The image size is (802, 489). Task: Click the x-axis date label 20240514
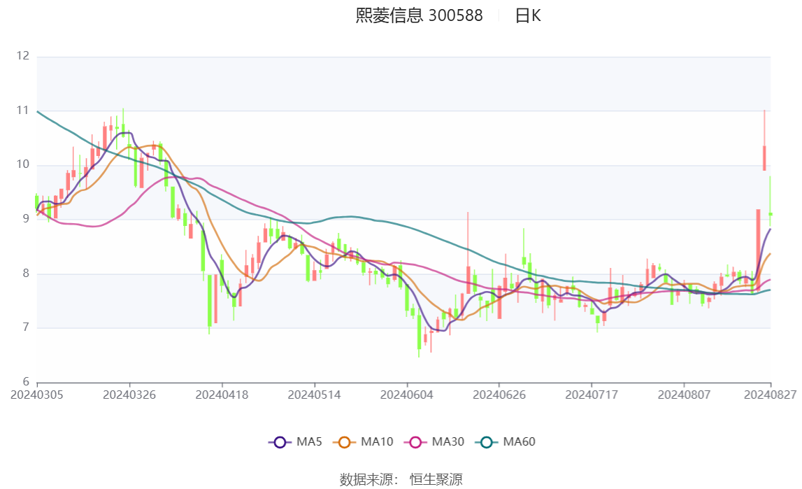coord(314,395)
